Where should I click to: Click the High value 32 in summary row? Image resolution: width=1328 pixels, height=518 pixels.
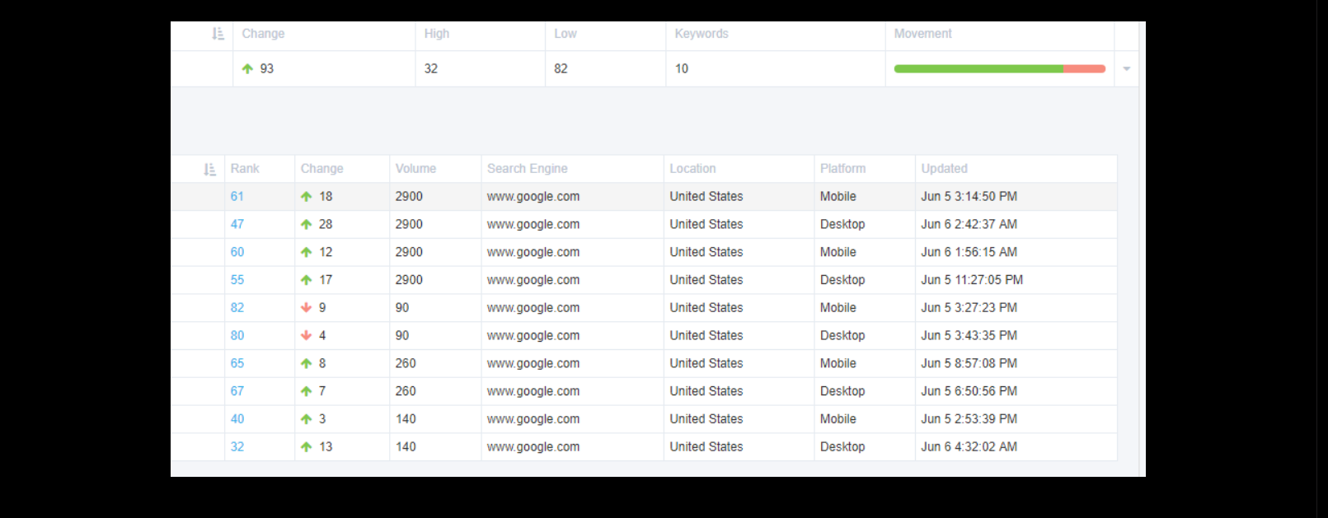pos(431,69)
